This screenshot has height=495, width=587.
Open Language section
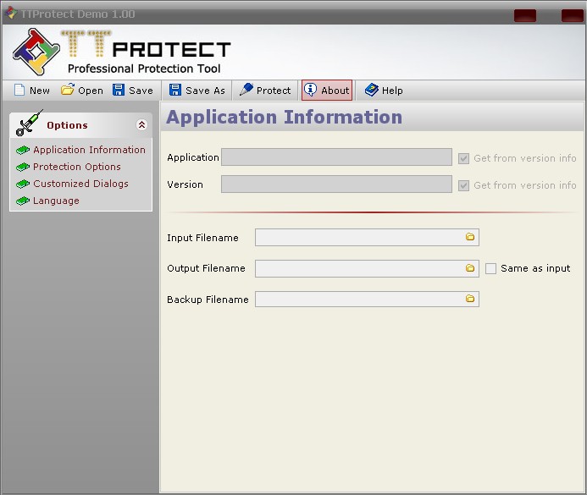click(56, 201)
